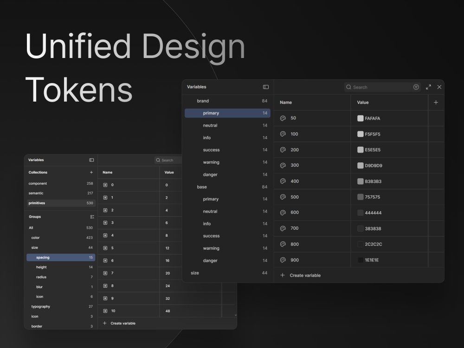Open filter icon beside front Search field
Image resolution: width=464 pixels, height=348 pixels.
(x=416, y=87)
